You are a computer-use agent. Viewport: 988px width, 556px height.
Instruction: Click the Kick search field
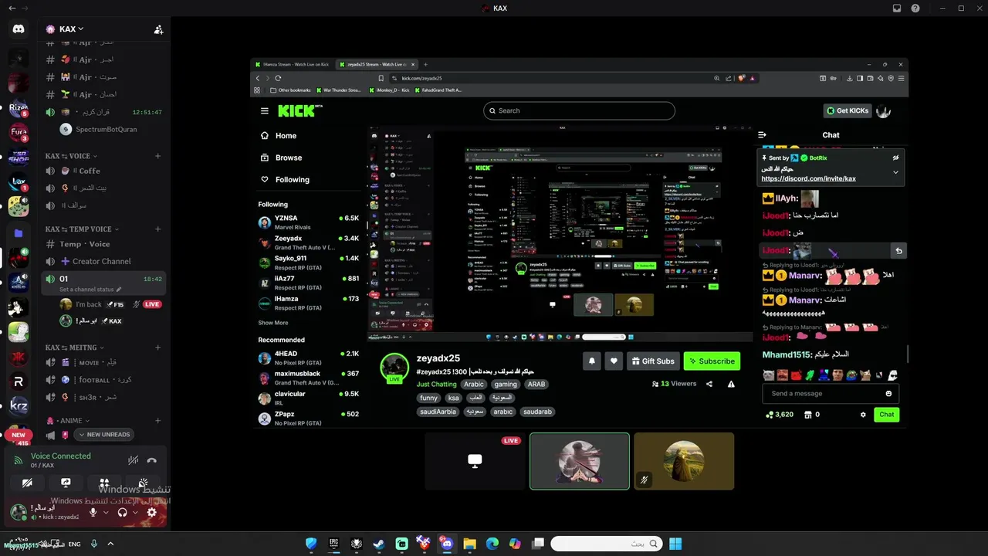coord(579,110)
